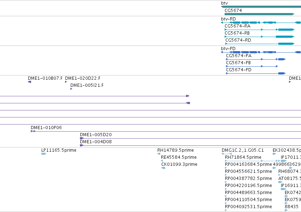This screenshot has width=301, height=212.
Task: Click the RH14789.5prime EST arrow
Action: tap(159, 154)
